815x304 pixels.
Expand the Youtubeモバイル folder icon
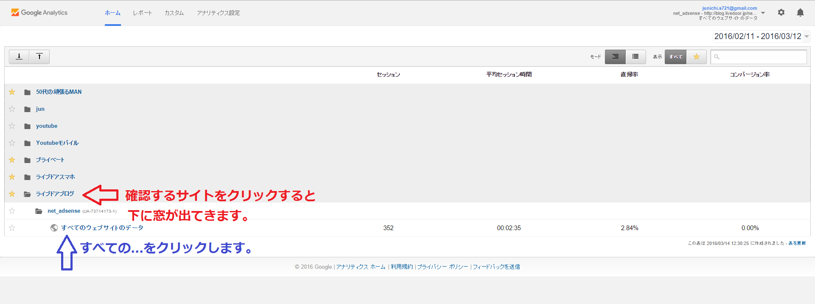pos(28,143)
